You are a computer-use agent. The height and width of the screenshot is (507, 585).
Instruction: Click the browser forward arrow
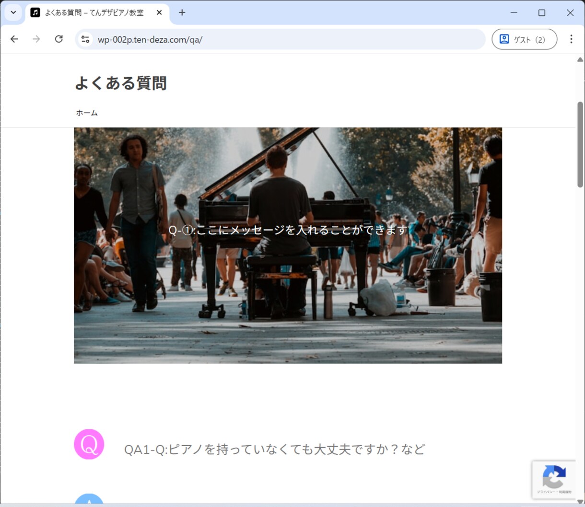click(36, 39)
